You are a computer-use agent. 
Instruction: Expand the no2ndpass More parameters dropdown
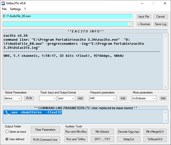(x=155, y=98)
